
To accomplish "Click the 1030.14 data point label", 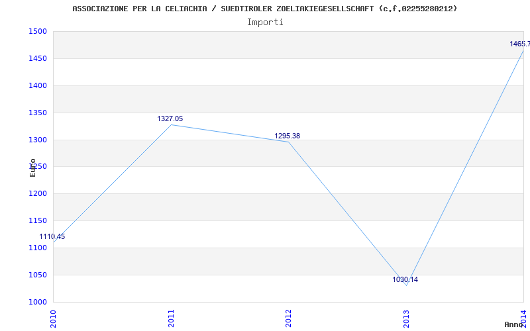I will click(x=405, y=279).
